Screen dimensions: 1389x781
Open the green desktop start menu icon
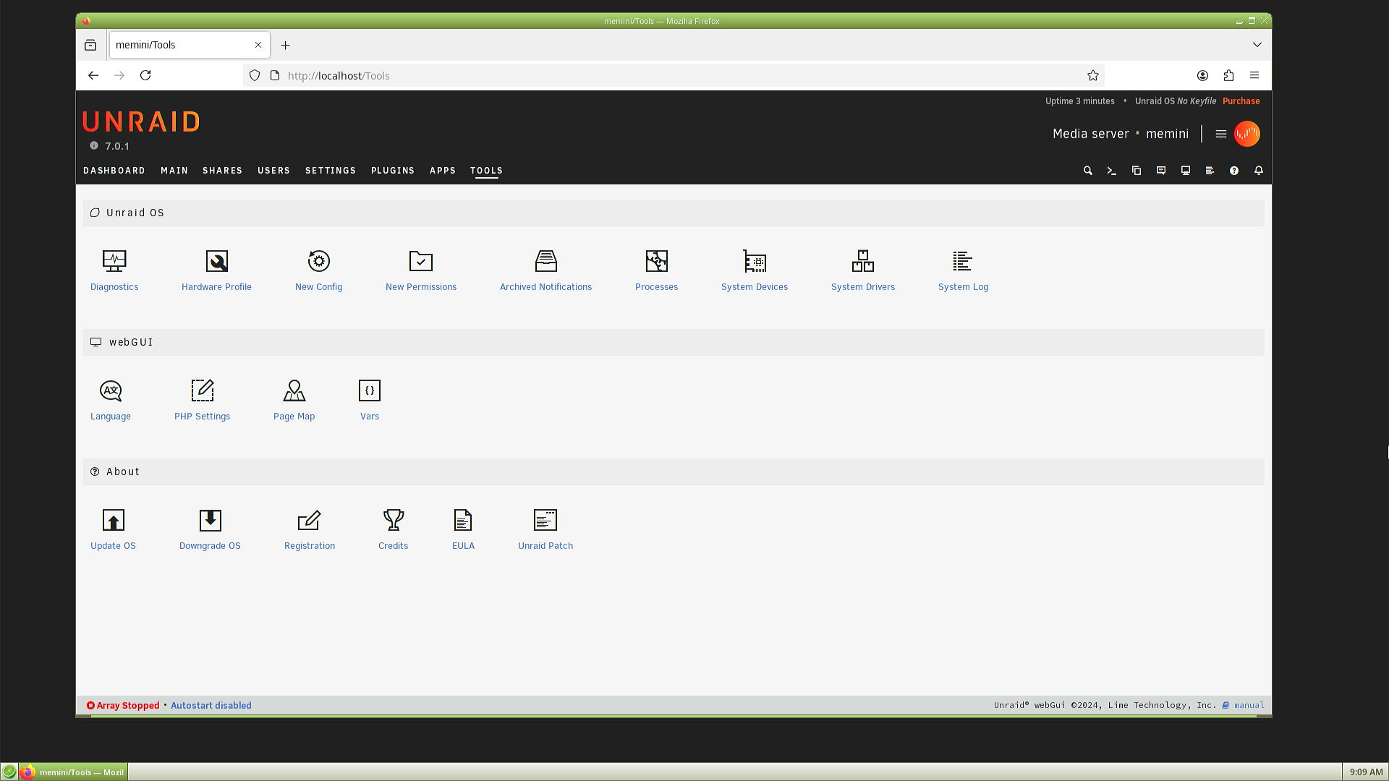tap(9, 772)
